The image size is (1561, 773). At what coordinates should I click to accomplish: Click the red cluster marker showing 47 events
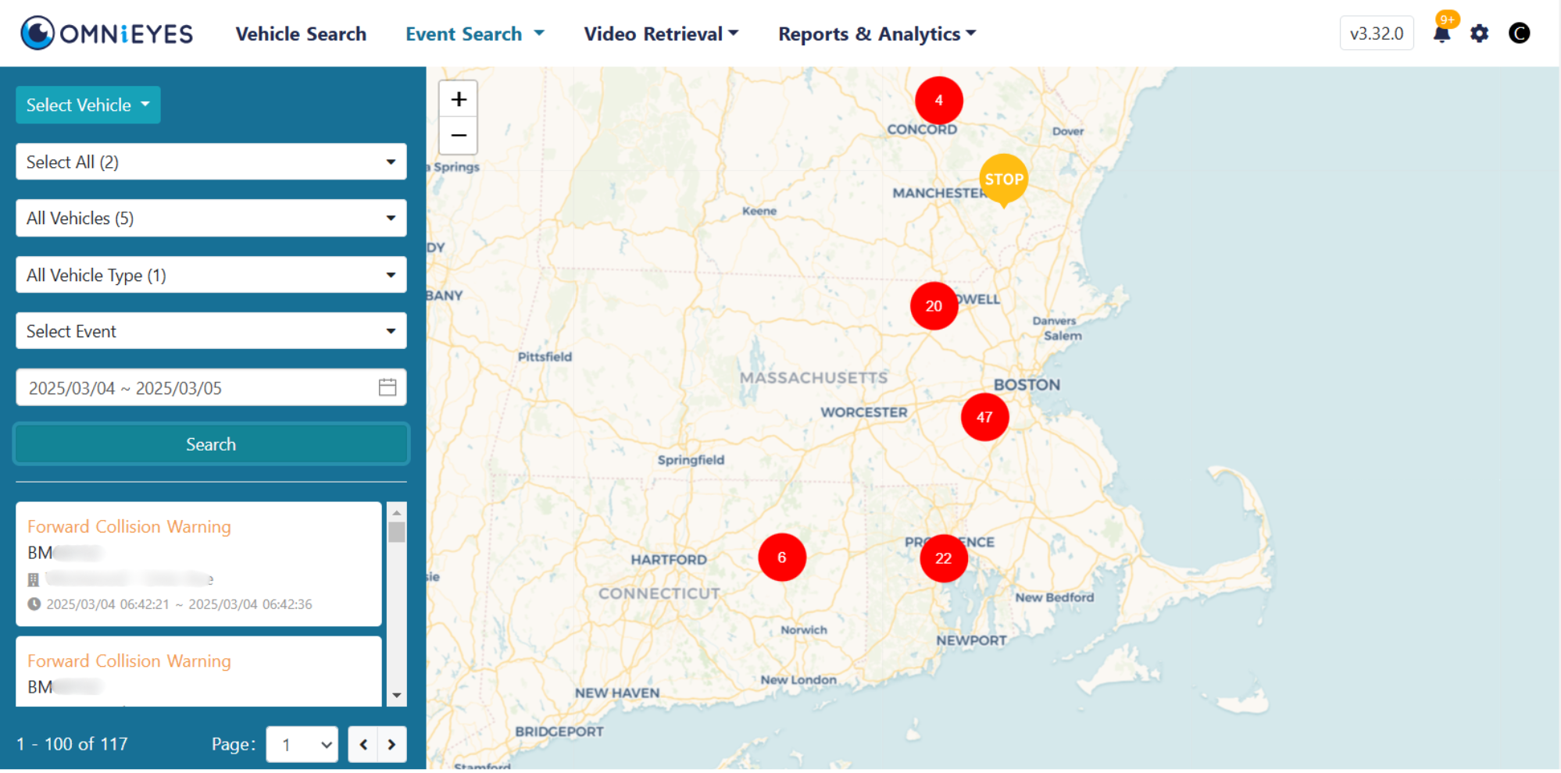(x=984, y=417)
